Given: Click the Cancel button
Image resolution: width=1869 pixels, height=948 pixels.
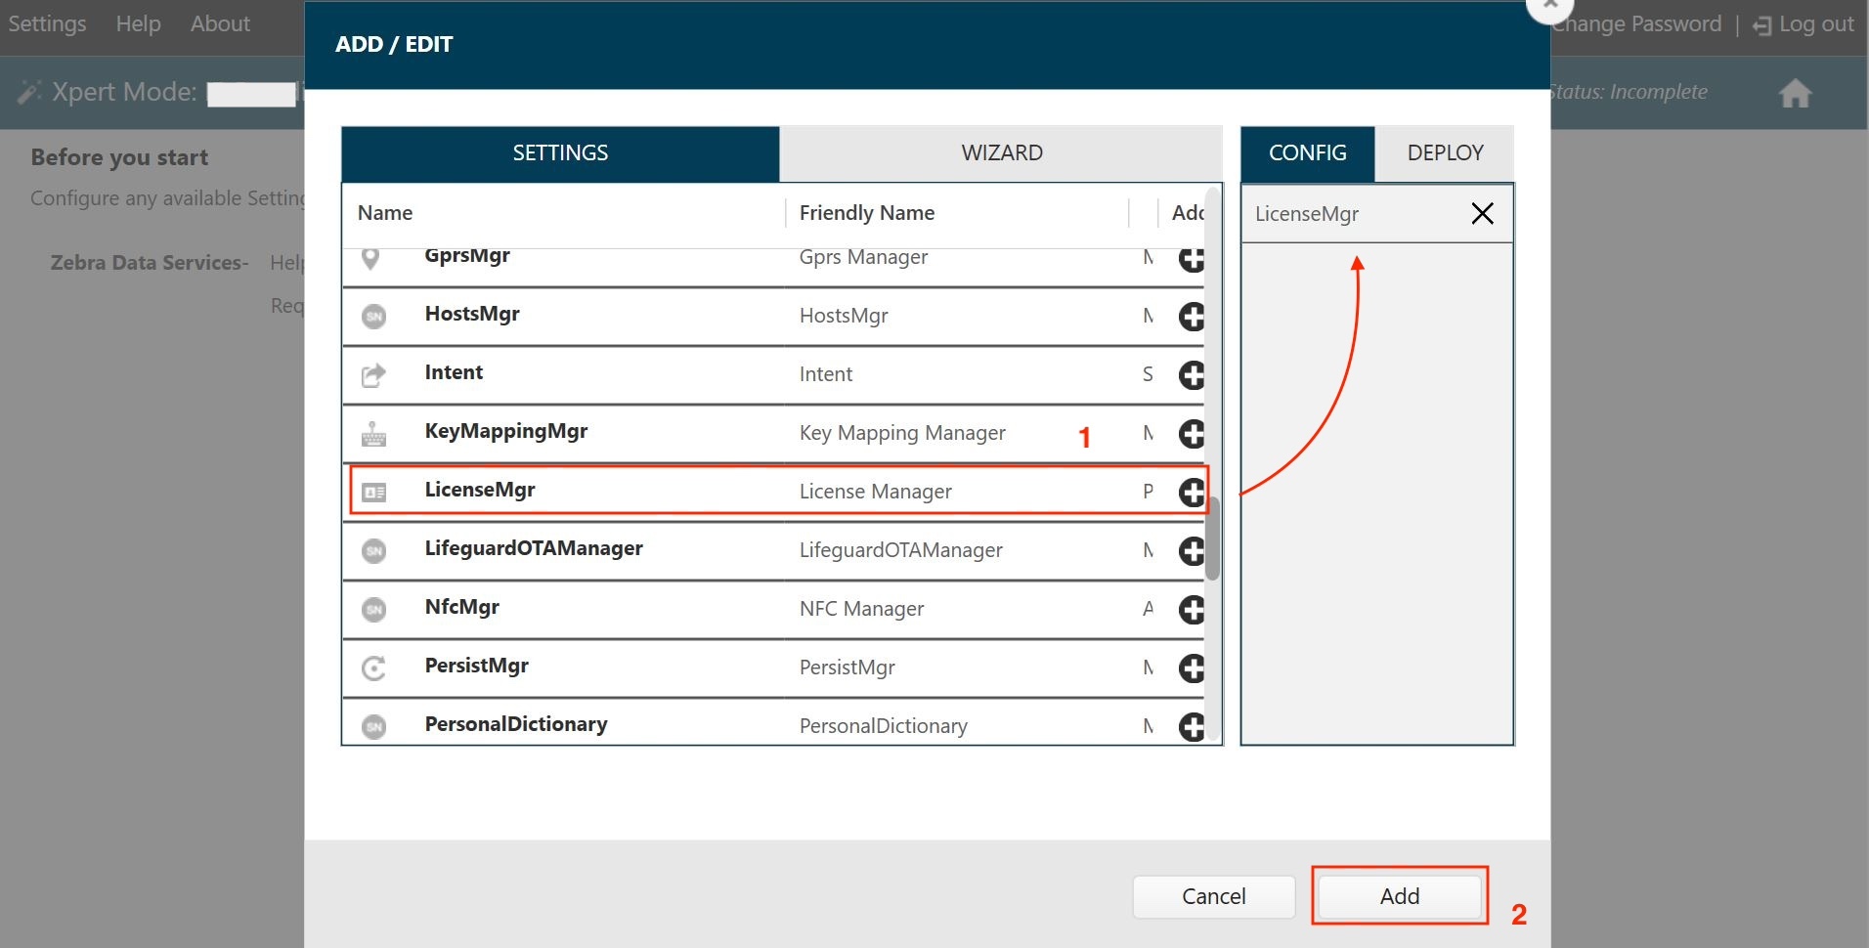Looking at the screenshot, I should tap(1213, 896).
